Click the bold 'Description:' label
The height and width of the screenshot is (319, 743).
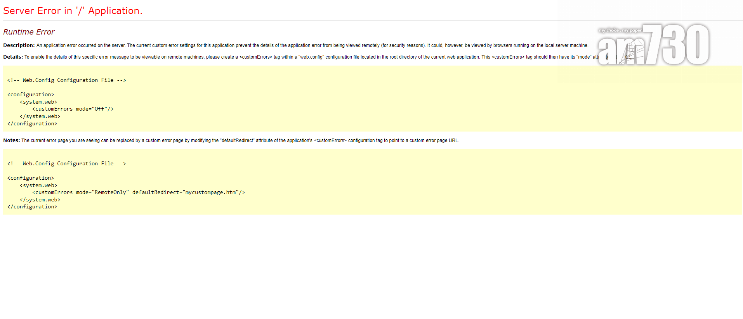[19, 45]
